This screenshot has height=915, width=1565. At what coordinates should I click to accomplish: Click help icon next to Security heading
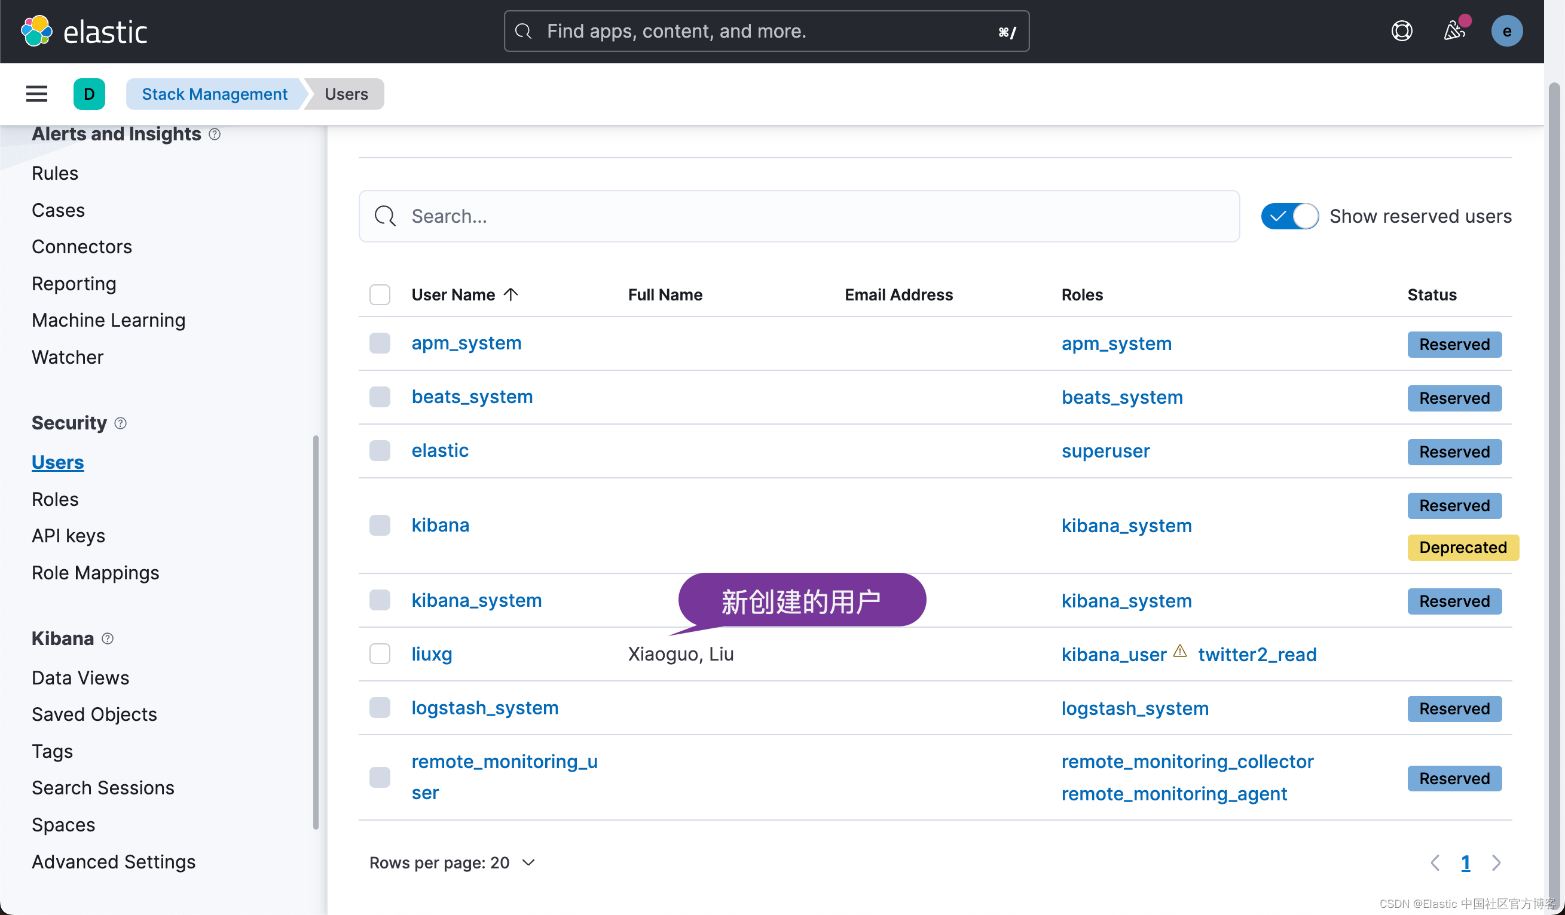pos(121,423)
